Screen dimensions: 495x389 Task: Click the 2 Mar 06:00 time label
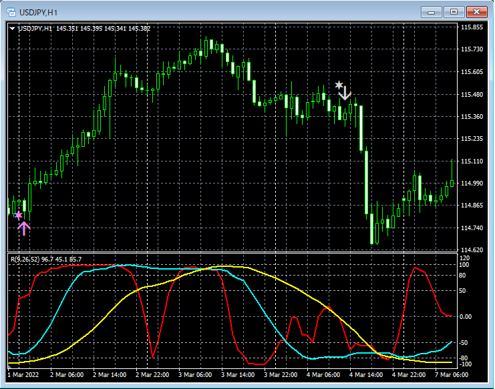pos(67,375)
